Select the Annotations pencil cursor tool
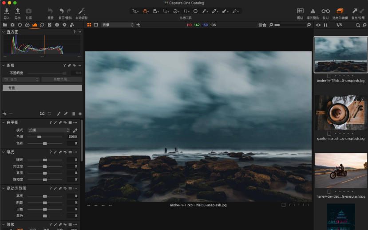Screen dimensions: 368x230 tap(235, 11)
